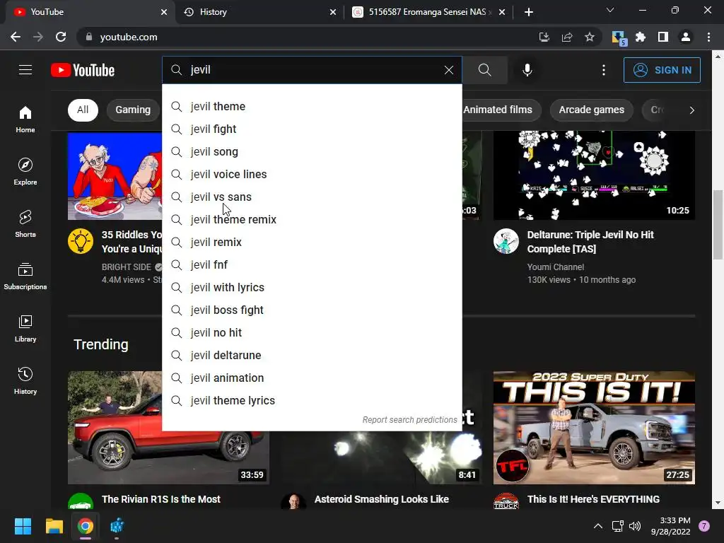Choose suggestion 'jevil voice lines'

point(312,174)
